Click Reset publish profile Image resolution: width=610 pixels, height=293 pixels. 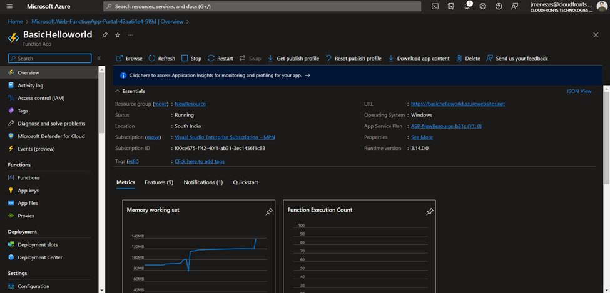coord(353,58)
